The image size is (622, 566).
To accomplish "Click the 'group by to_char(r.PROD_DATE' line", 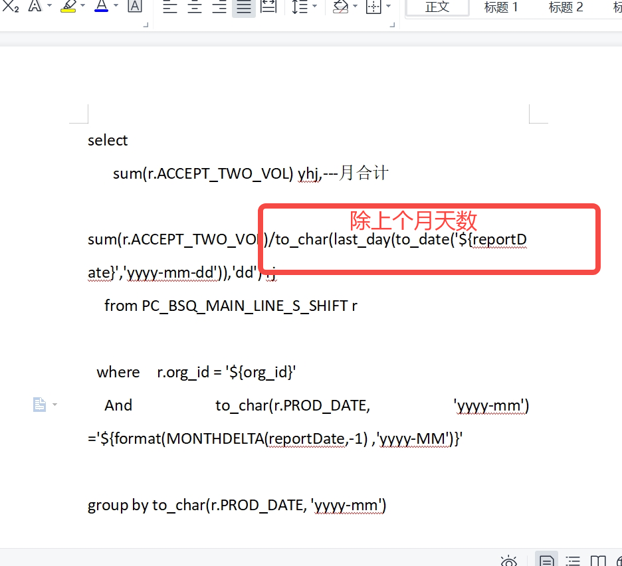I will point(237,506).
